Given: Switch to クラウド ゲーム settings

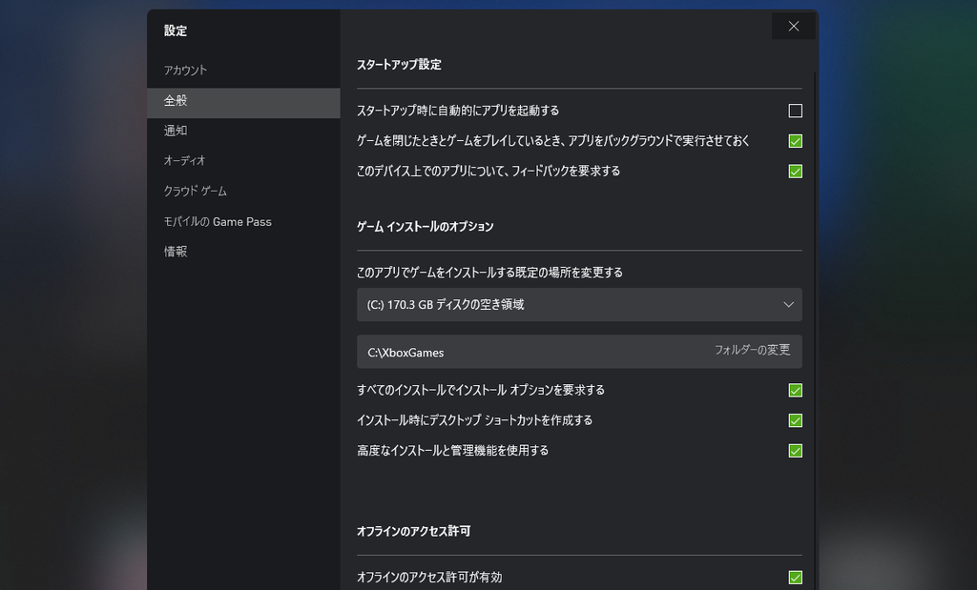Looking at the screenshot, I should click(195, 192).
